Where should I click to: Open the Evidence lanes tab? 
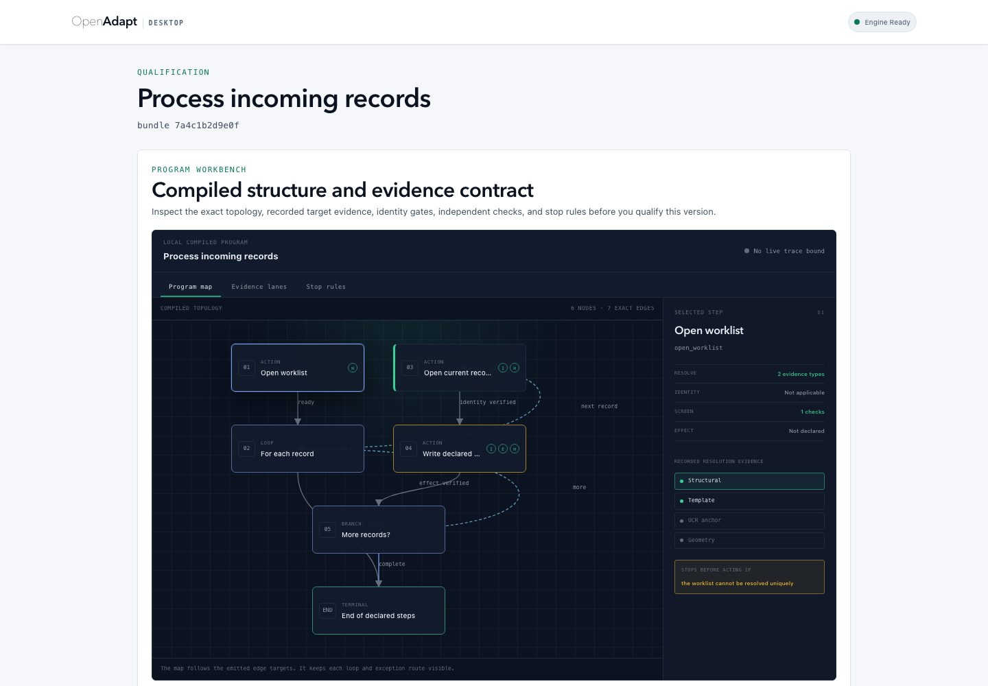259,287
